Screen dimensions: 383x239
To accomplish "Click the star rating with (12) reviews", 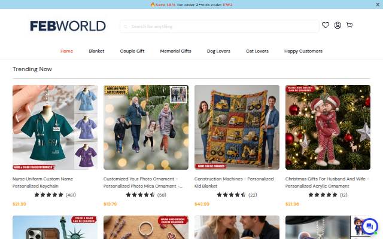I will [328, 195].
